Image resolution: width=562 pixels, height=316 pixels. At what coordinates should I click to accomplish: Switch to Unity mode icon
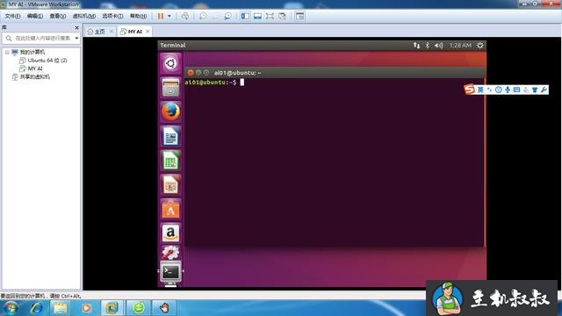[283, 16]
